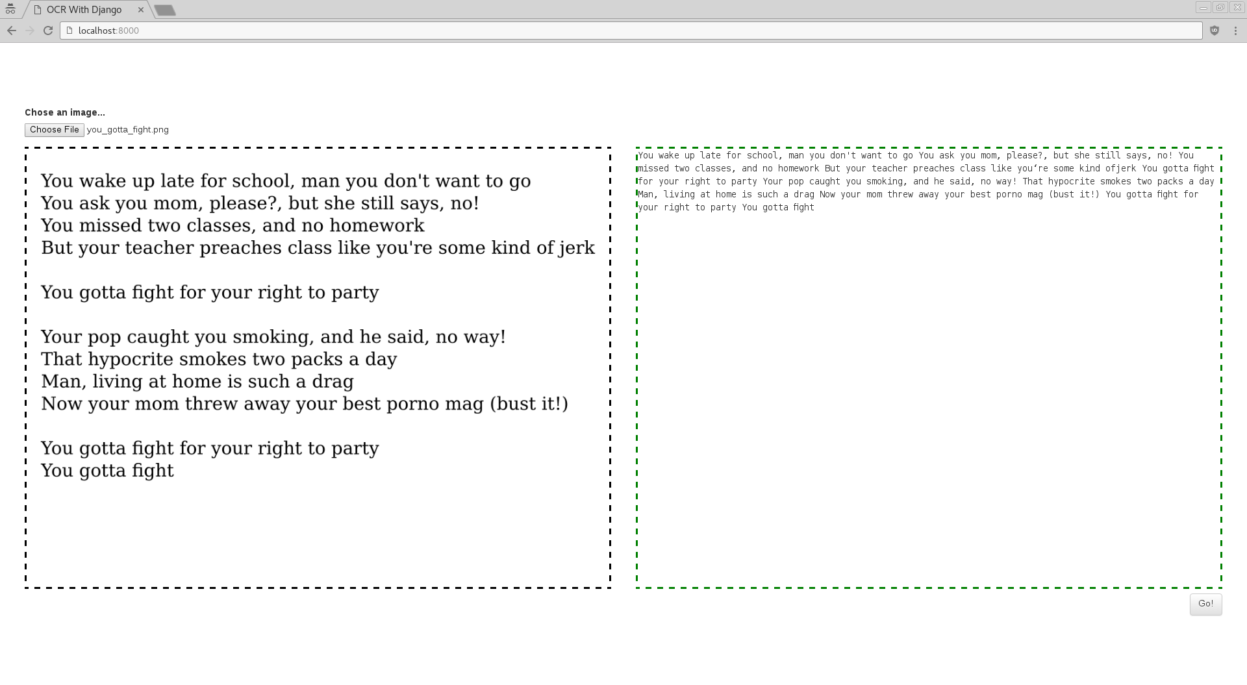Click the page info icon in address bar
The width and height of the screenshot is (1247, 685).
(x=69, y=31)
